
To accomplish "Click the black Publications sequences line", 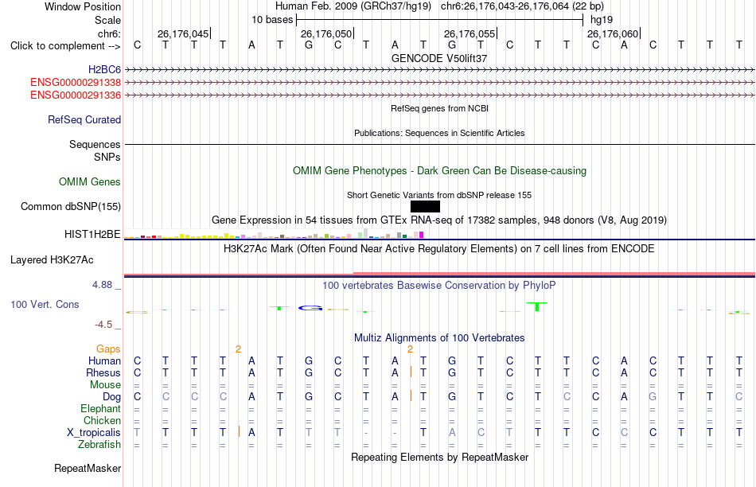I will [440, 144].
